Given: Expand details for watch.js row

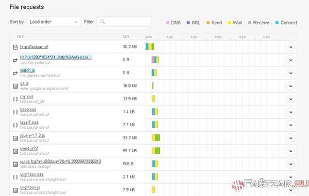Looking at the screenshot, I should (290, 73).
